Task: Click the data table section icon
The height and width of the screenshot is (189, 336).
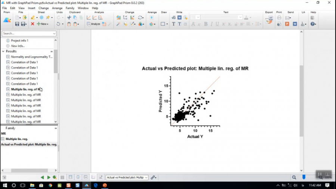Action: [70, 177]
